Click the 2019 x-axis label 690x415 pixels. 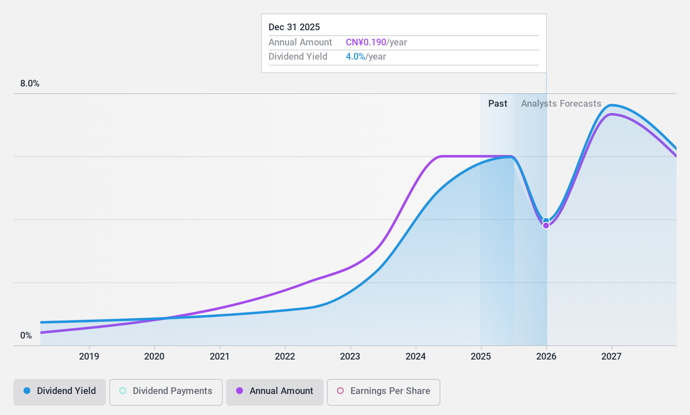click(89, 357)
